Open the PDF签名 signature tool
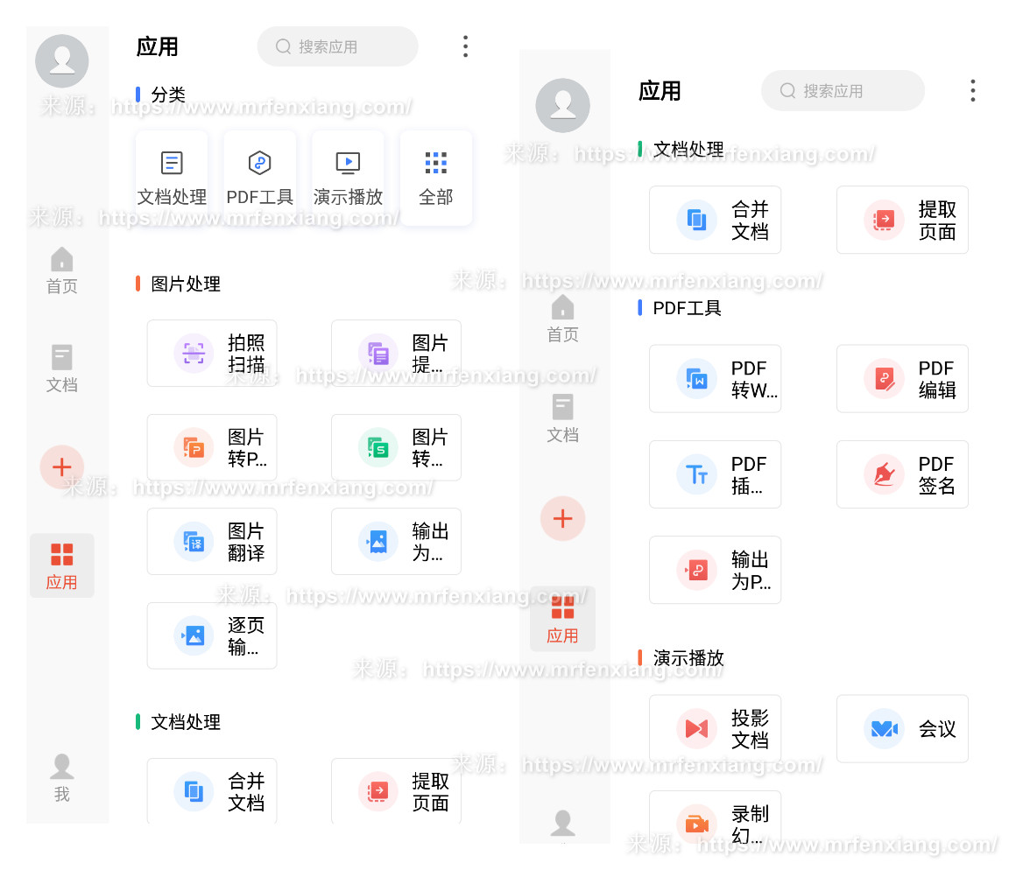This screenshot has width=1030, height=870. point(902,474)
